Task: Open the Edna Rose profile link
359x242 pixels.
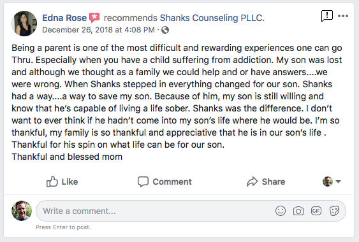Action: click(64, 18)
